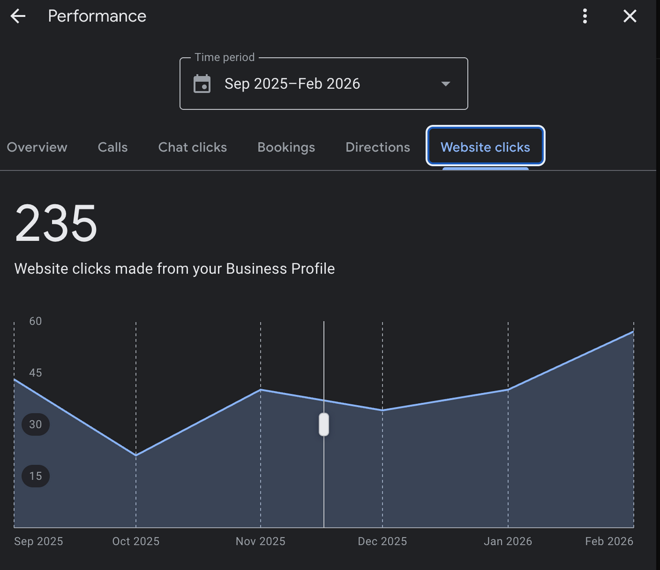This screenshot has width=660, height=570.
Task: Switch to the Overview tab
Action: click(37, 147)
